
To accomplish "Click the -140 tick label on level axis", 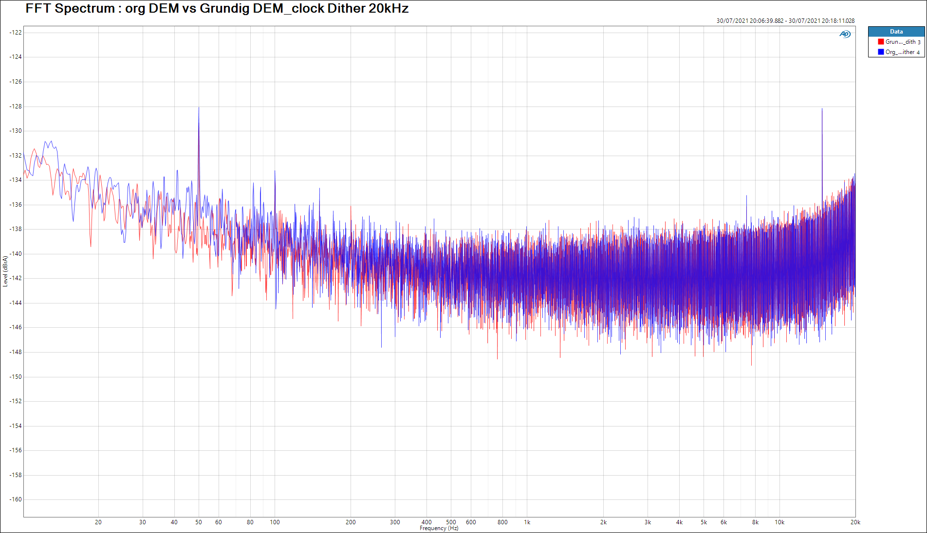I will 16,254.
